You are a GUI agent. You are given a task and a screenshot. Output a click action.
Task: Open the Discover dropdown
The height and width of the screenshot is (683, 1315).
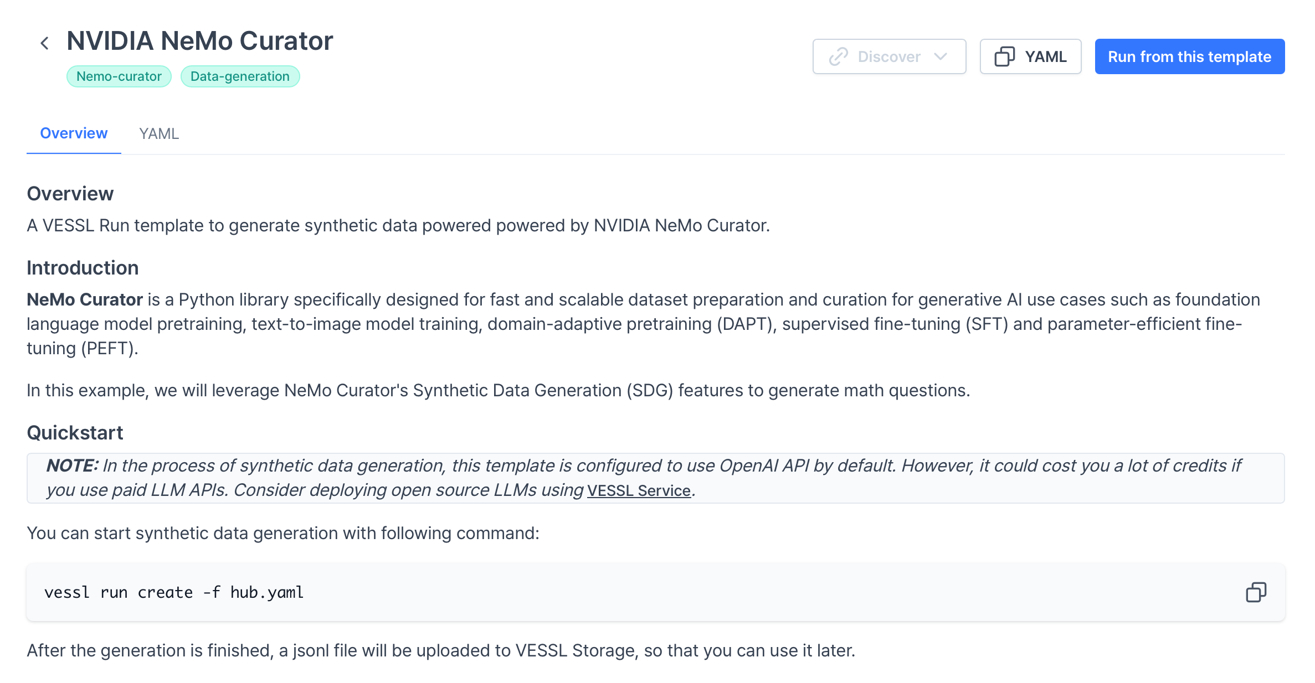(x=888, y=56)
